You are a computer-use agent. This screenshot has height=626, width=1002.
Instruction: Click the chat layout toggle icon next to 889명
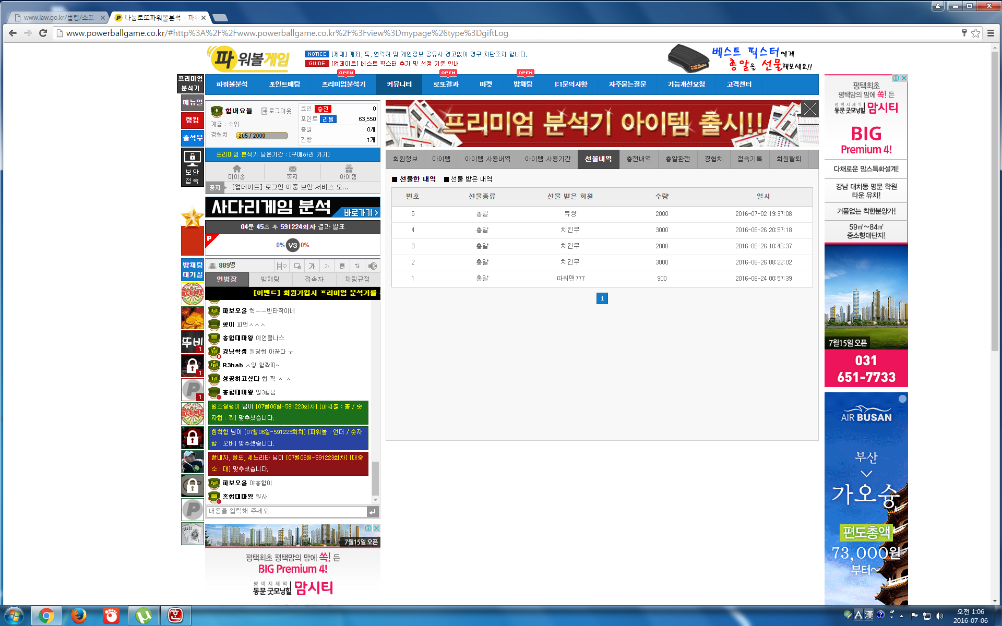(282, 266)
